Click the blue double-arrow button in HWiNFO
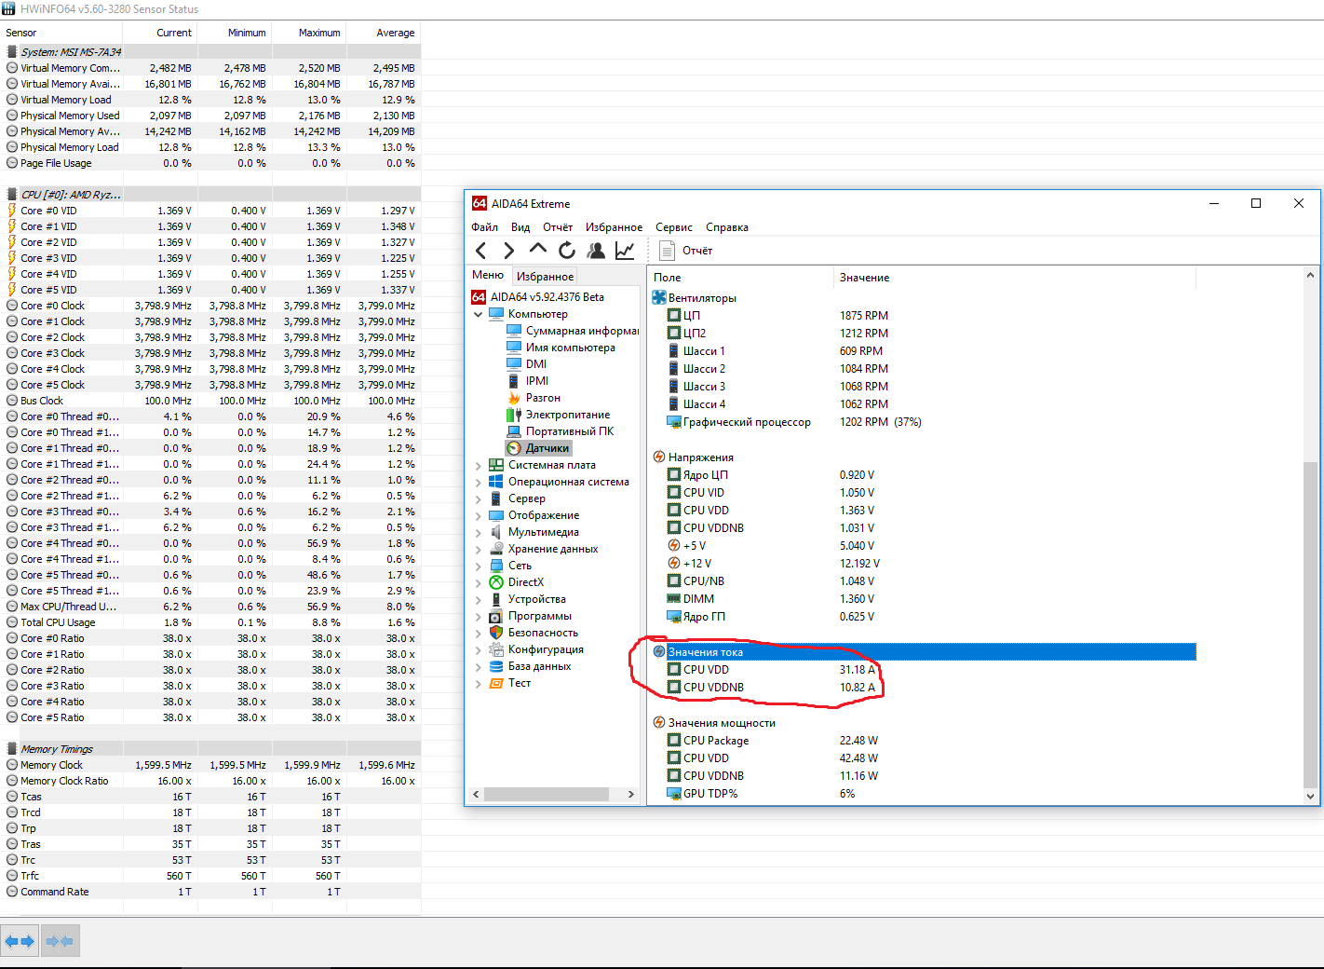Screen dimensions: 1324x969 [20, 941]
